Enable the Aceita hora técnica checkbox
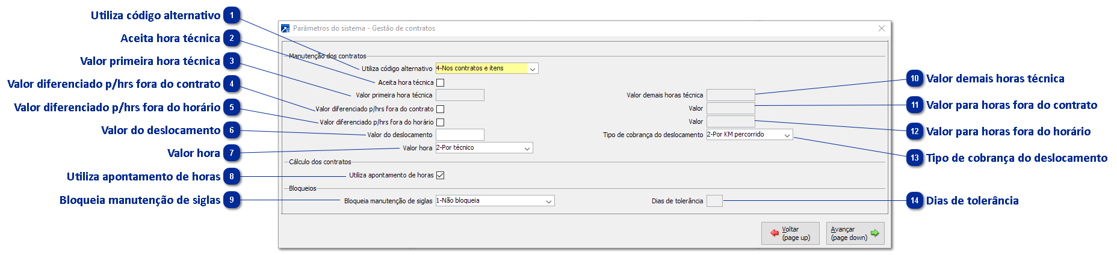Viewport: 1117px width, 255px height. (x=440, y=82)
